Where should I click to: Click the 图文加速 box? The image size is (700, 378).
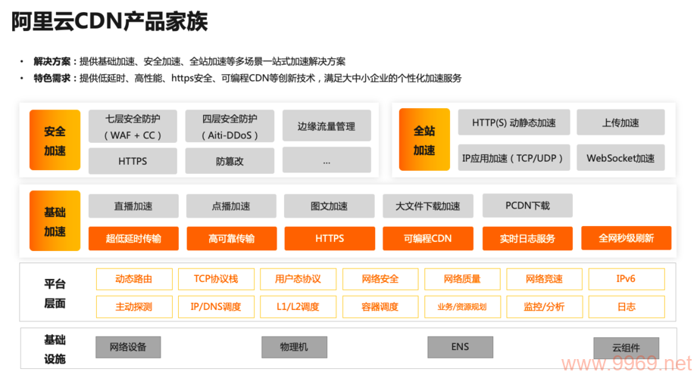330,206
